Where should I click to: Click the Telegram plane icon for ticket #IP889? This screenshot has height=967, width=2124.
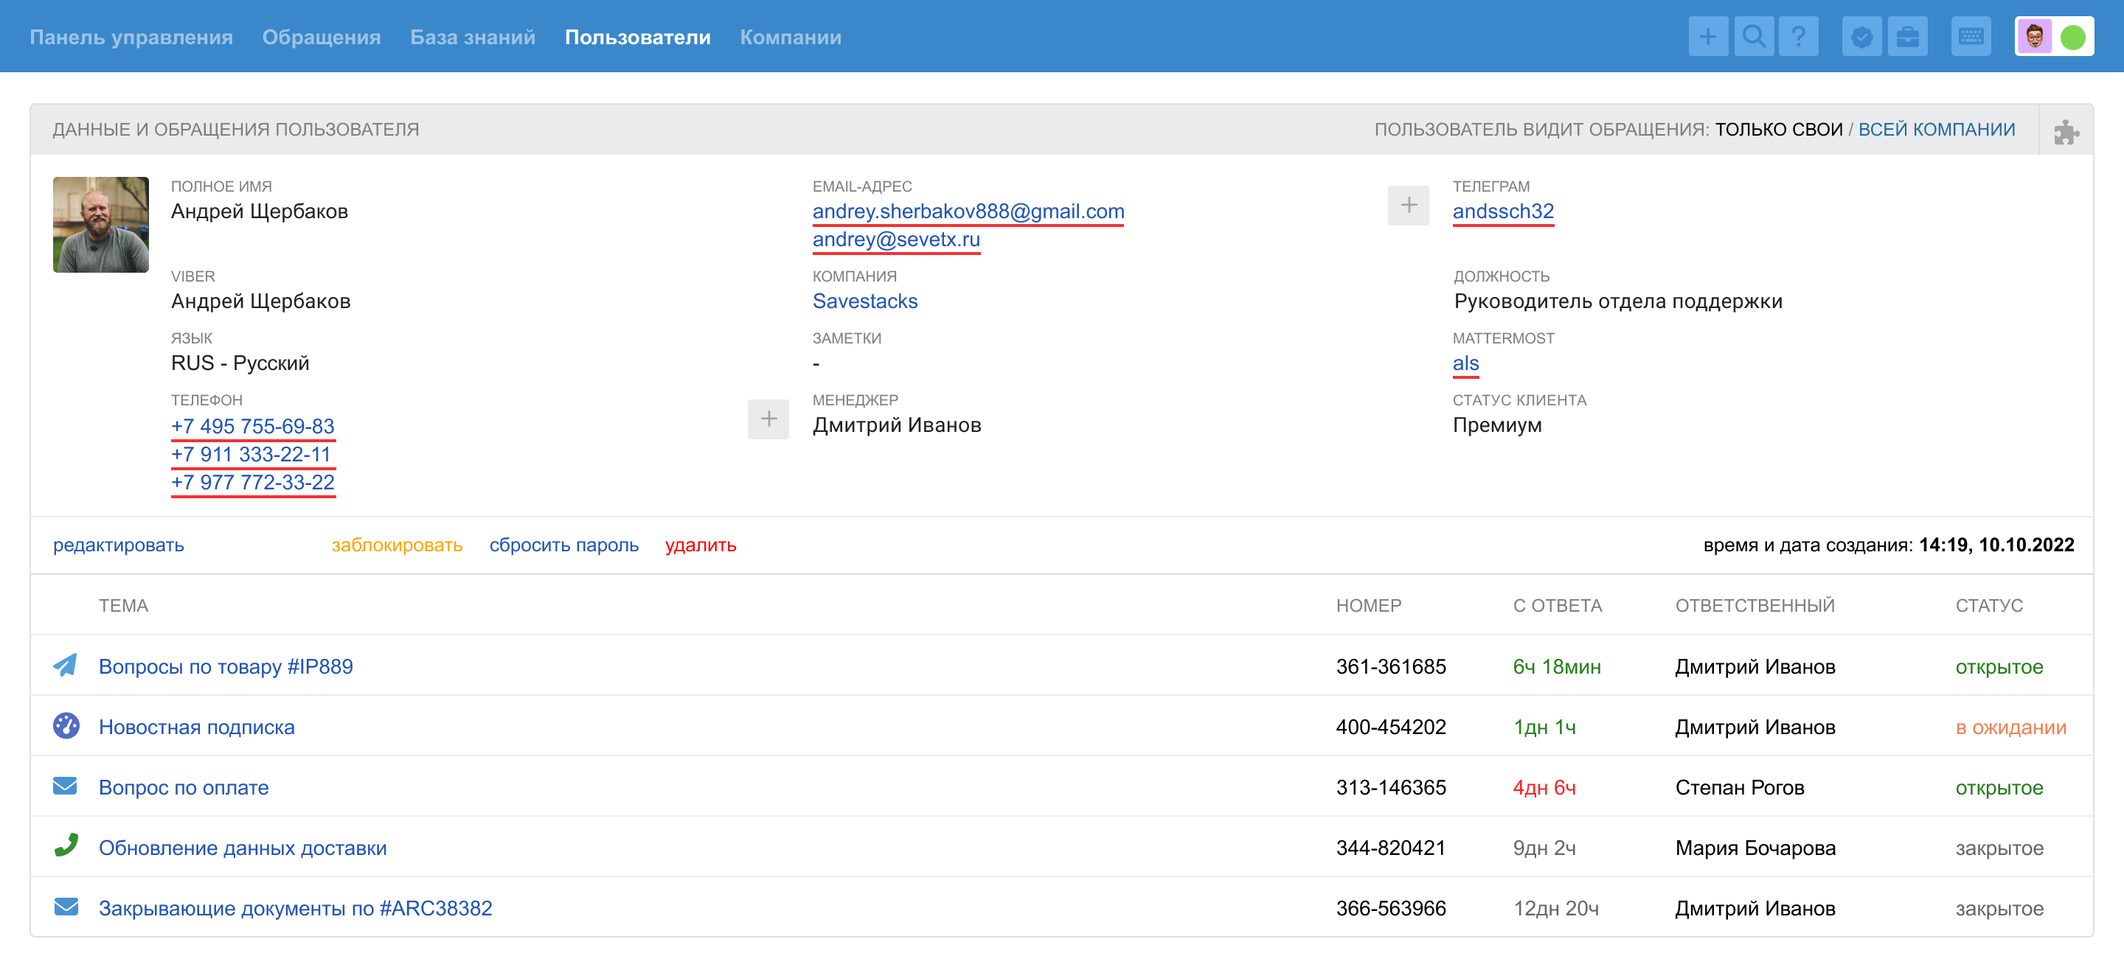(66, 666)
